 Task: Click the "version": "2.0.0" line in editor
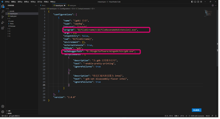pyautogui.click(x=64, y=97)
